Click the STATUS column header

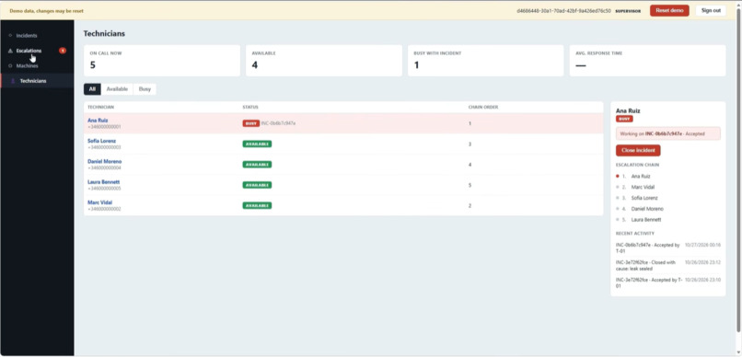click(x=250, y=108)
